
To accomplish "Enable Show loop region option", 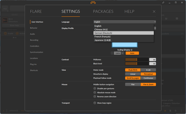I will click(95, 103).
